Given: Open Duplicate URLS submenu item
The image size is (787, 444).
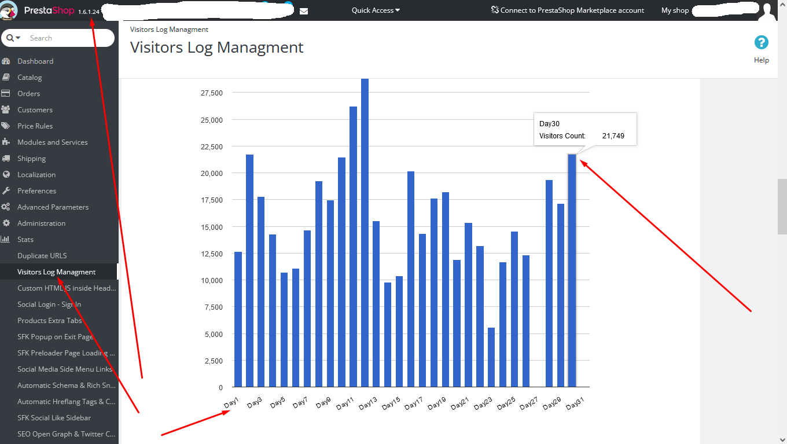Looking at the screenshot, I should point(42,256).
